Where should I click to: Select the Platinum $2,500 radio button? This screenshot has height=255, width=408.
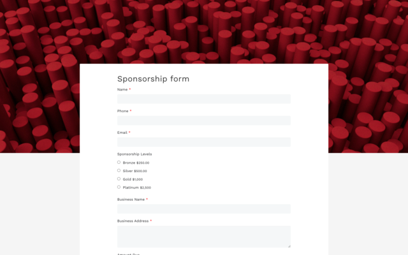(119, 187)
